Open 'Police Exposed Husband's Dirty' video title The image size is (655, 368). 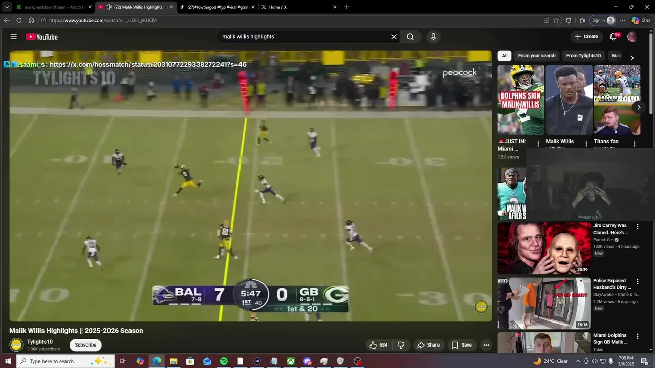612,284
